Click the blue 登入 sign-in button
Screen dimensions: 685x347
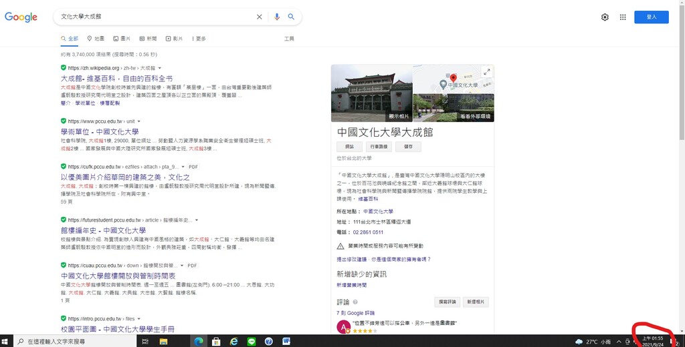click(652, 17)
